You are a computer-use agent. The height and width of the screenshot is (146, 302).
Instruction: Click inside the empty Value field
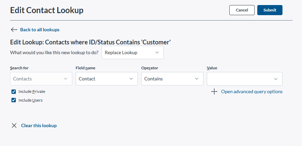239,79
